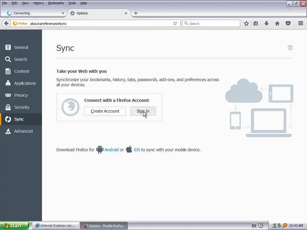The height and width of the screenshot is (230, 307).
Task: Close the Connecting tab
Action: point(63,13)
